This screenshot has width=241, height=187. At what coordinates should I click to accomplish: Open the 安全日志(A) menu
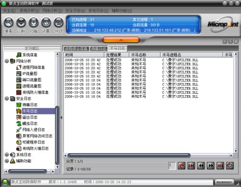click(76, 11)
